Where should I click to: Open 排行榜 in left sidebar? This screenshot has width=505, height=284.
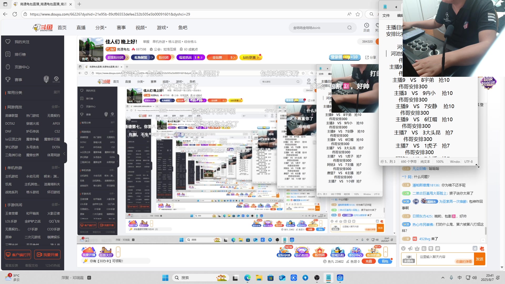[x=20, y=54]
